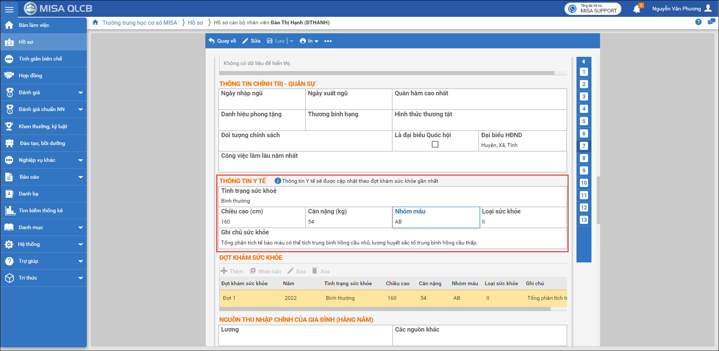Click the three-dot more options icon
Viewport: 719px width, 351px height.
pyautogui.click(x=328, y=41)
